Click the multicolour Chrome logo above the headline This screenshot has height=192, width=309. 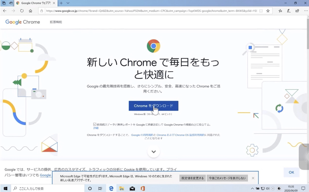tap(153, 46)
